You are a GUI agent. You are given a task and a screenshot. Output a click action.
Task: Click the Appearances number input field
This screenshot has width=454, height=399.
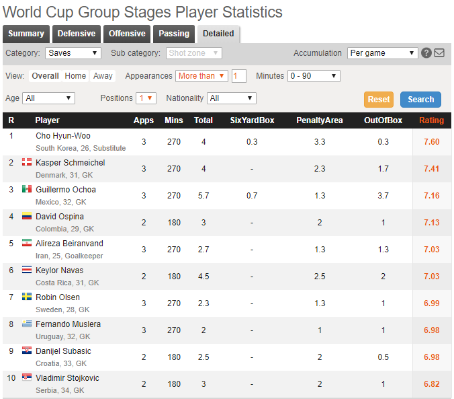tap(239, 76)
